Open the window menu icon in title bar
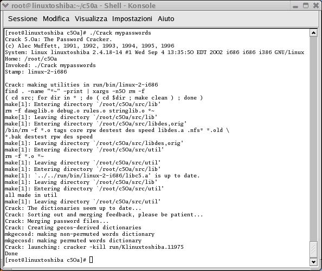Viewport: 322px width, 271px height. (x=5, y=5)
